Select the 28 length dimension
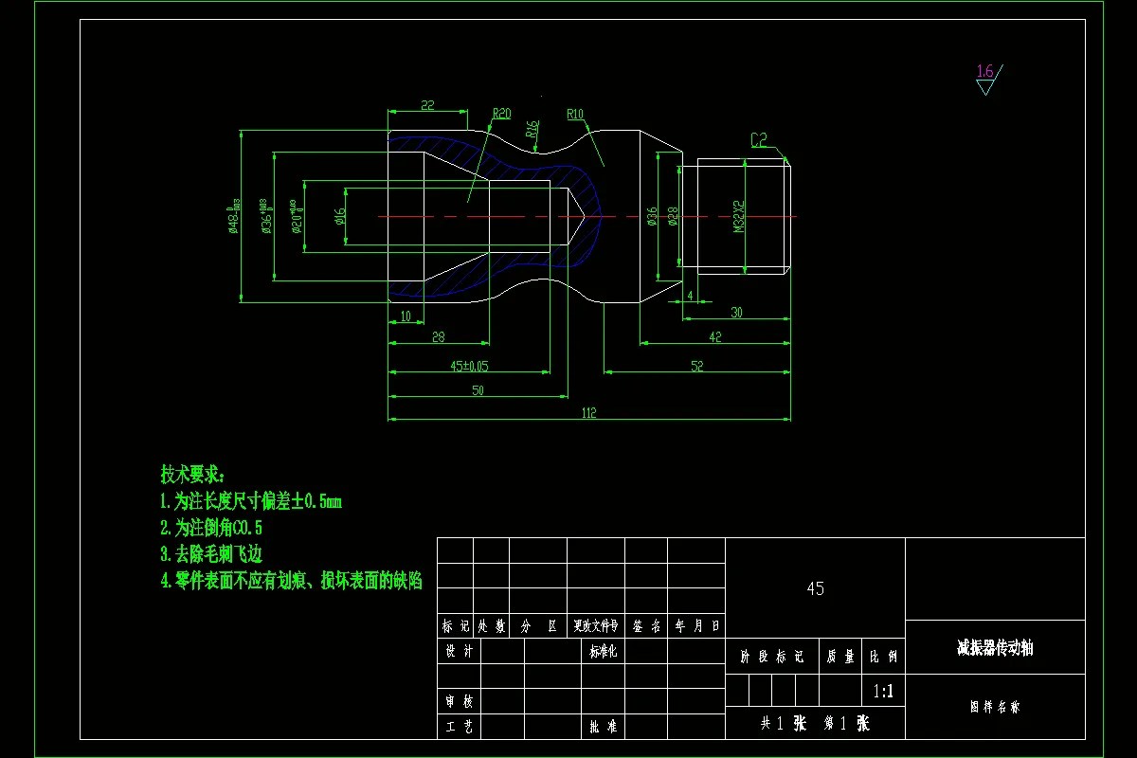 (438, 337)
